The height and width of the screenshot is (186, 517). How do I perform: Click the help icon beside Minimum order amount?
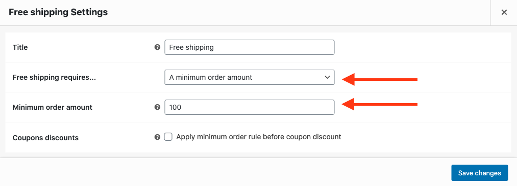click(157, 107)
